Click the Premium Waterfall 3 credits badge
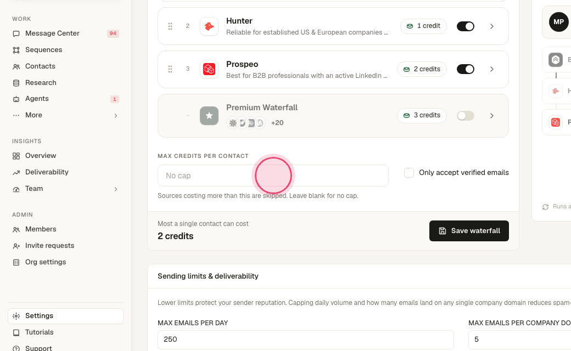571x351 pixels. click(x=422, y=116)
